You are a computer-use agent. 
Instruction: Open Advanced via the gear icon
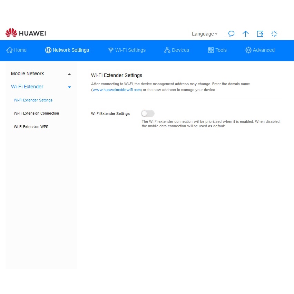point(248,50)
